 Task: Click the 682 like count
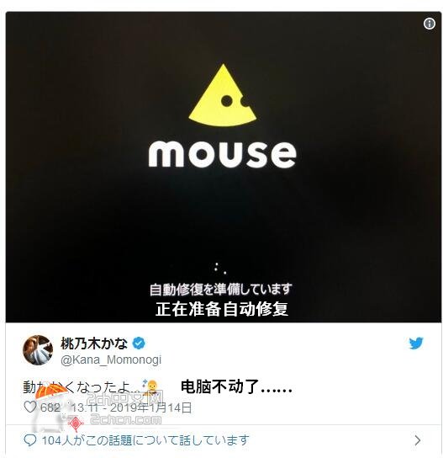point(50,407)
